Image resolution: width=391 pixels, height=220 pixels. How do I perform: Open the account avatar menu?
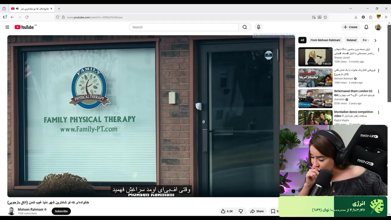378,27
